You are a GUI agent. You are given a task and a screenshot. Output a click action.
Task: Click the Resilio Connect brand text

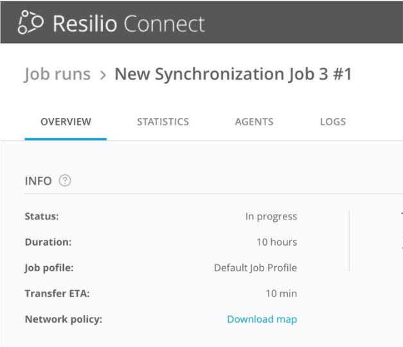[x=129, y=24]
